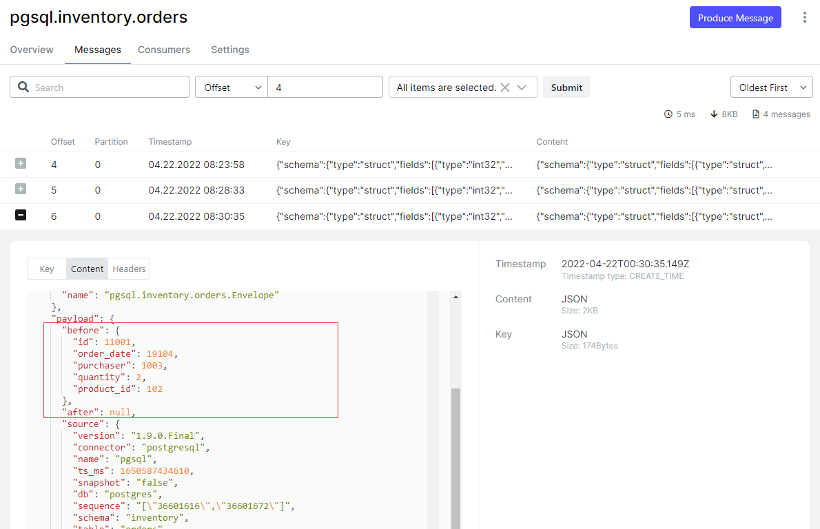This screenshot has height=529, width=820.
Task: Click the '5 ms' elapsed time indicator
Action: [x=679, y=114]
